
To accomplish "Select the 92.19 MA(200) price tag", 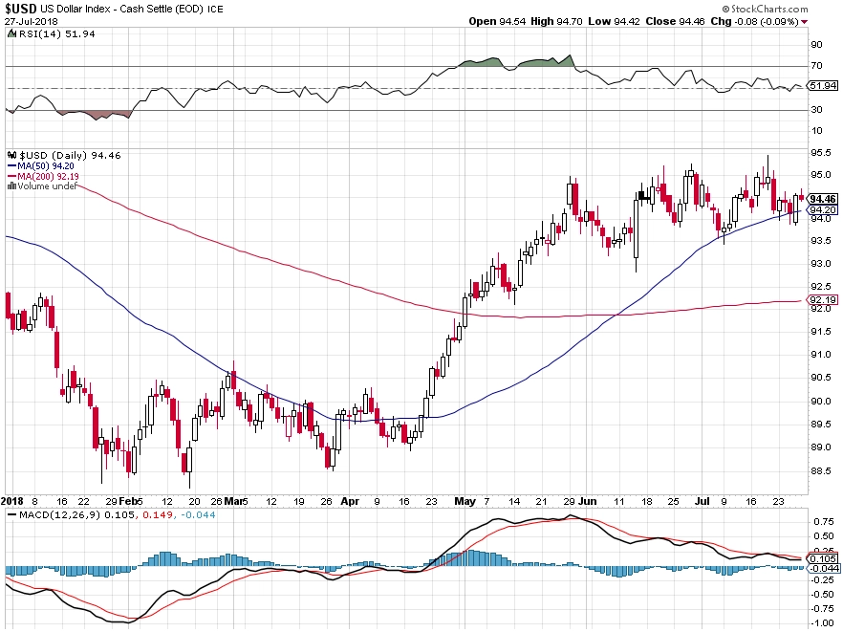I will tap(822, 299).
